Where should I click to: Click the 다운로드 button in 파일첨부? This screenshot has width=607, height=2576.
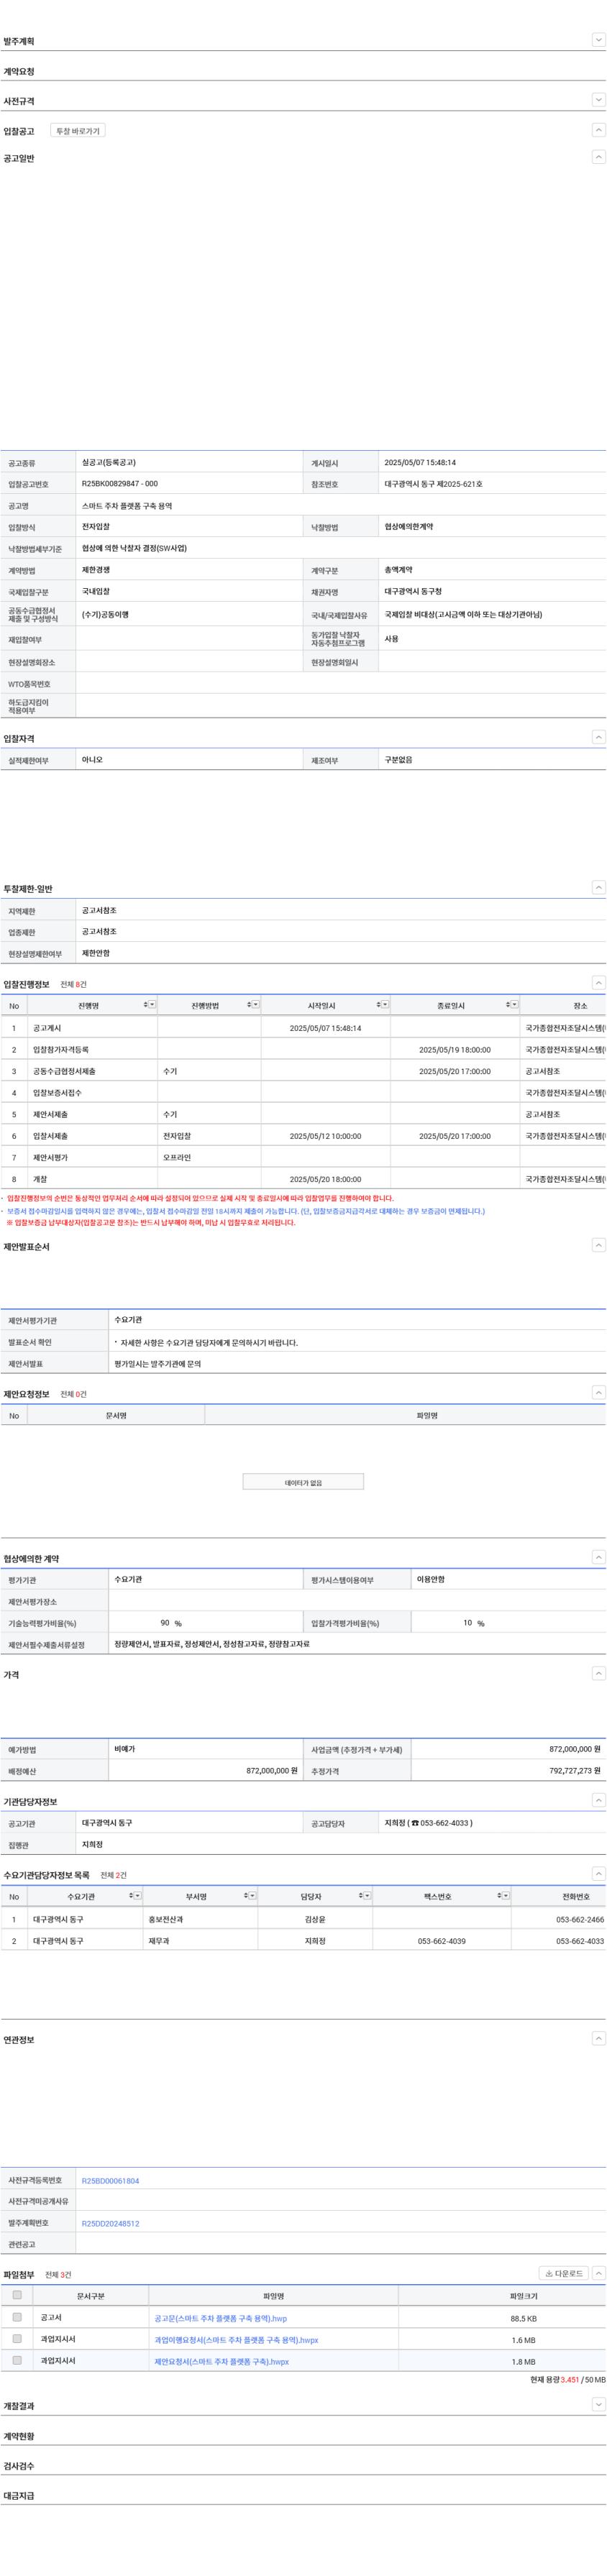[x=563, y=2273]
